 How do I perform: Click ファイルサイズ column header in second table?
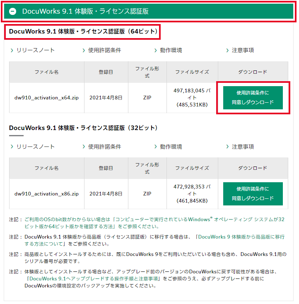coord(192,168)
